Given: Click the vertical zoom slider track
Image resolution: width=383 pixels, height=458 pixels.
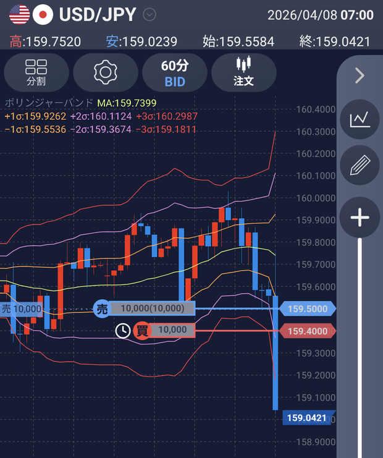Looking at the screenshot, I should [x=360, y=347].
